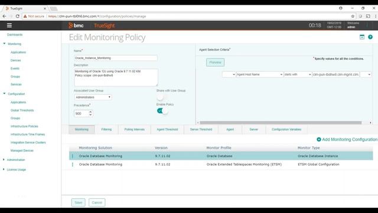This screenshot has height=213, width=378.
Task: Open Dashboards in the sidebar
Action: click(x=15, y=34)
